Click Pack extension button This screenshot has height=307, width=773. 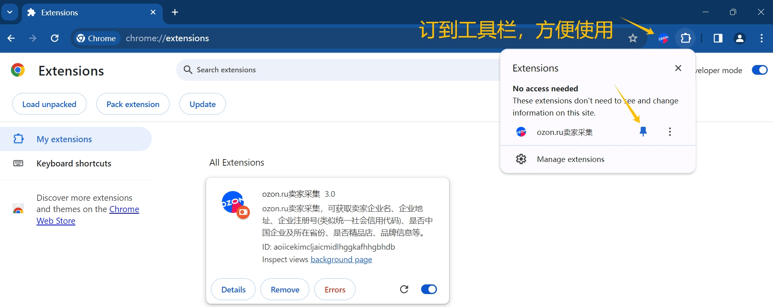point(133,104)
